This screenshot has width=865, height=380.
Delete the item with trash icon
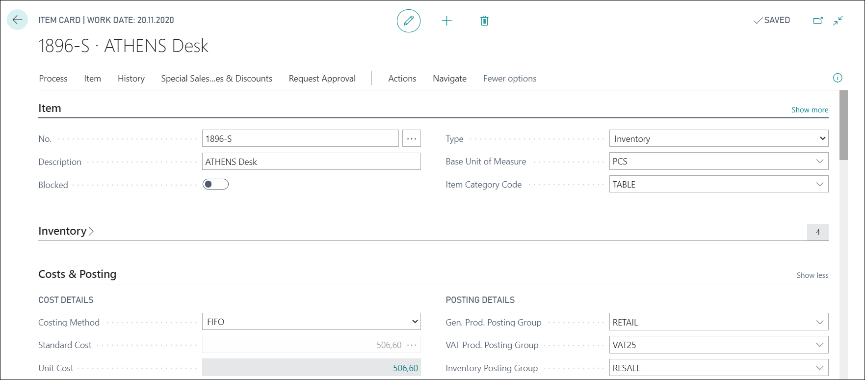pos(484,21)
